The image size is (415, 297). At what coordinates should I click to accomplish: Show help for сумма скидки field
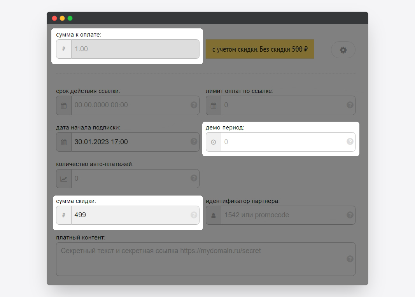pyautogui.click(x=194, y=215)
